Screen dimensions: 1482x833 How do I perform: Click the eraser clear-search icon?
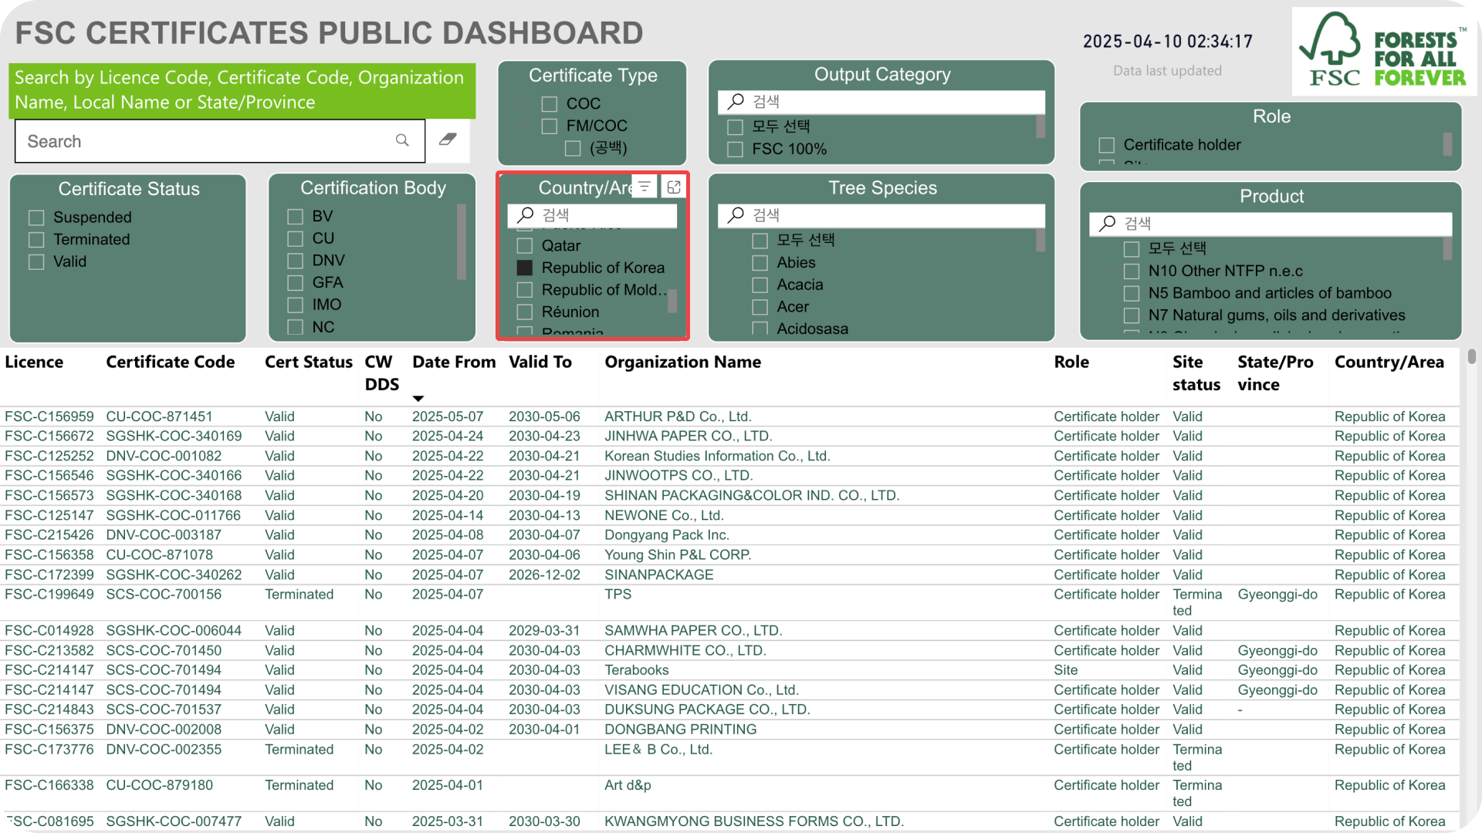(x=448, y=140)
